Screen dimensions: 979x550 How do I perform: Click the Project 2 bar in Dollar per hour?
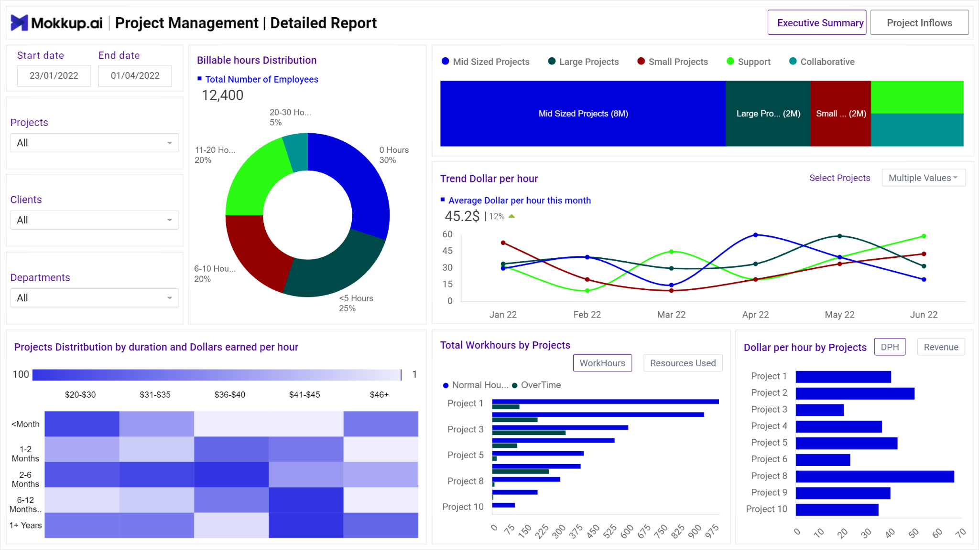[x=855, y=393]
